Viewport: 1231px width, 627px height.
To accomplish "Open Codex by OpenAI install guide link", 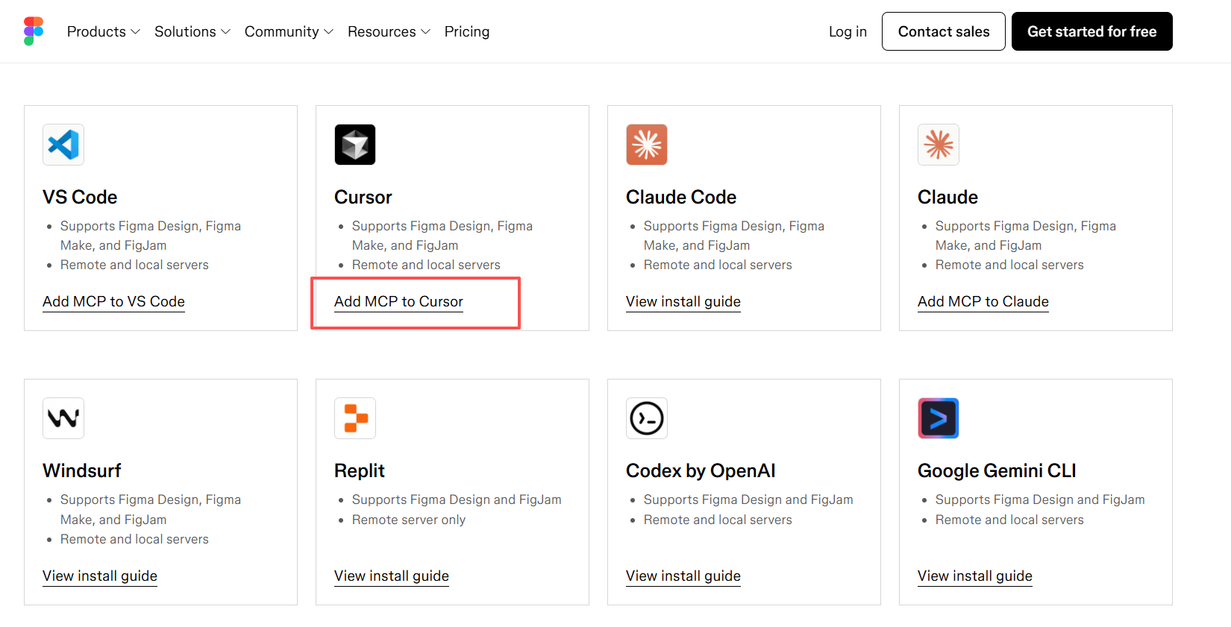I will (x=683, y=576).
